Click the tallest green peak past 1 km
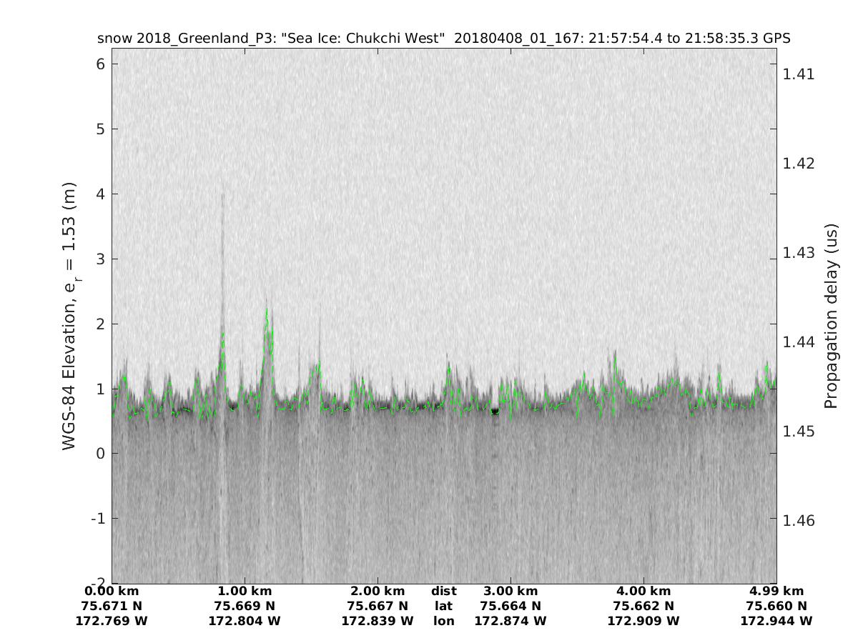 coord(267,311)
